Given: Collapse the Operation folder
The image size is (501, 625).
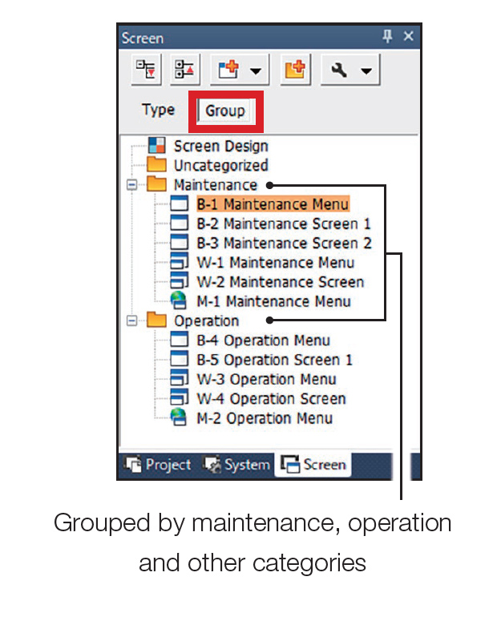Looking at the screenshot, I should (131, 321).
